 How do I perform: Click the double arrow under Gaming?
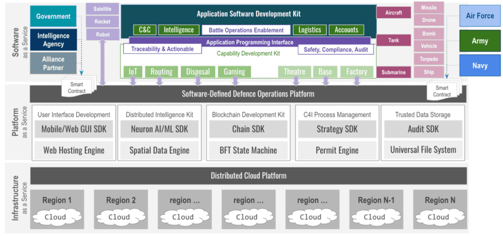[235, 81]
